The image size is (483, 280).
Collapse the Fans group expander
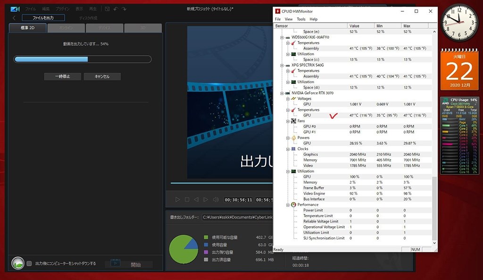(288, 121)
